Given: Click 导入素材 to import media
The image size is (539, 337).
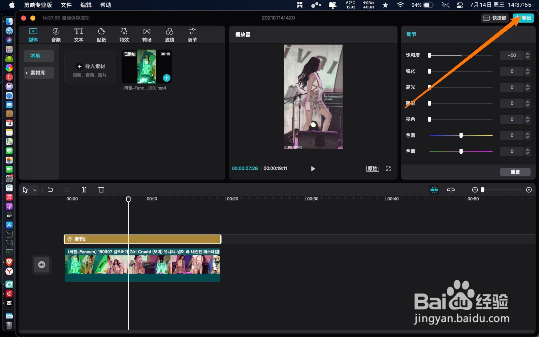Looking at the screenshot, I should (x=90, y=66).
